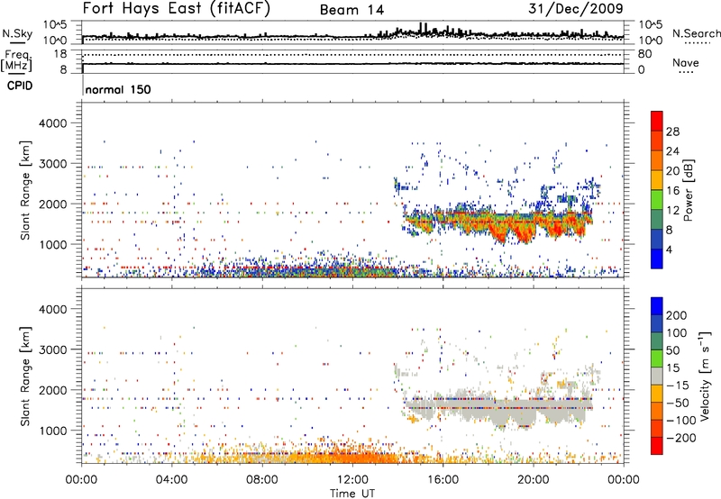Viewport: 721px width, 499px height.
Task: Pick the red top segment of Power colorbar
Action: pyautogui.click(x=657, y=121)
